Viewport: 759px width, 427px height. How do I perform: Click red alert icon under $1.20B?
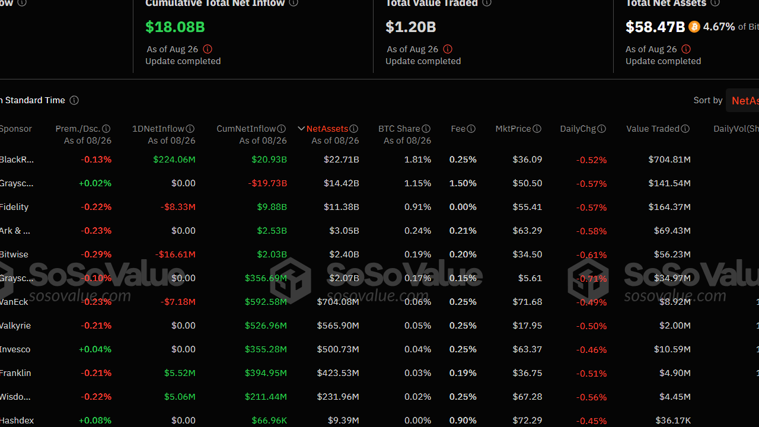[448, 49]
